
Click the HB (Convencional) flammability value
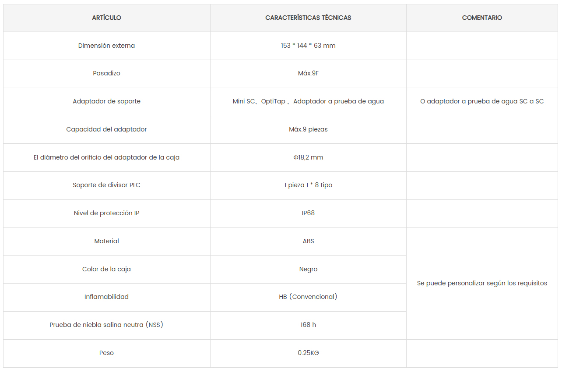click(308, 297)
